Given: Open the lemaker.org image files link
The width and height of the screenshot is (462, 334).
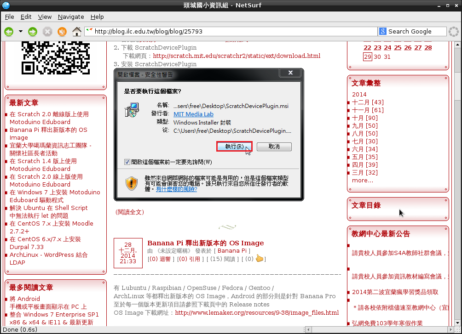Looking at the screenshot, I should (x=257, y=312).
